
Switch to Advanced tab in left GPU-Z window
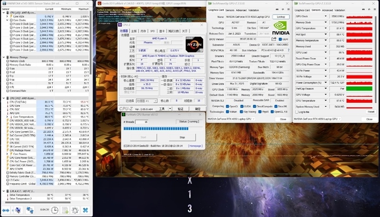coord(241,10)
